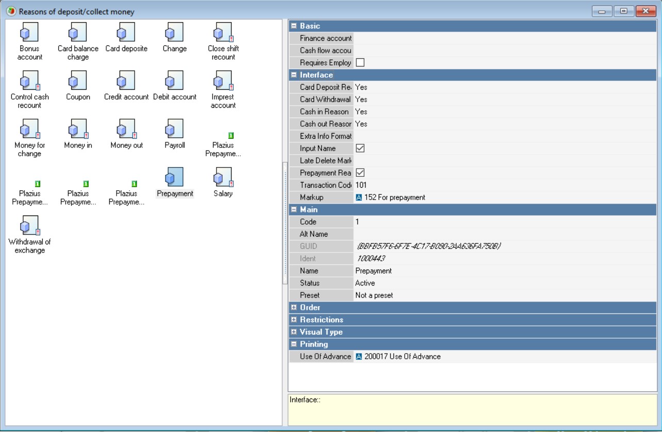This screenshot has height=432, width=662.
Task: Toggle the Requires Employee checkbox
Action: (x=360, y=62)
